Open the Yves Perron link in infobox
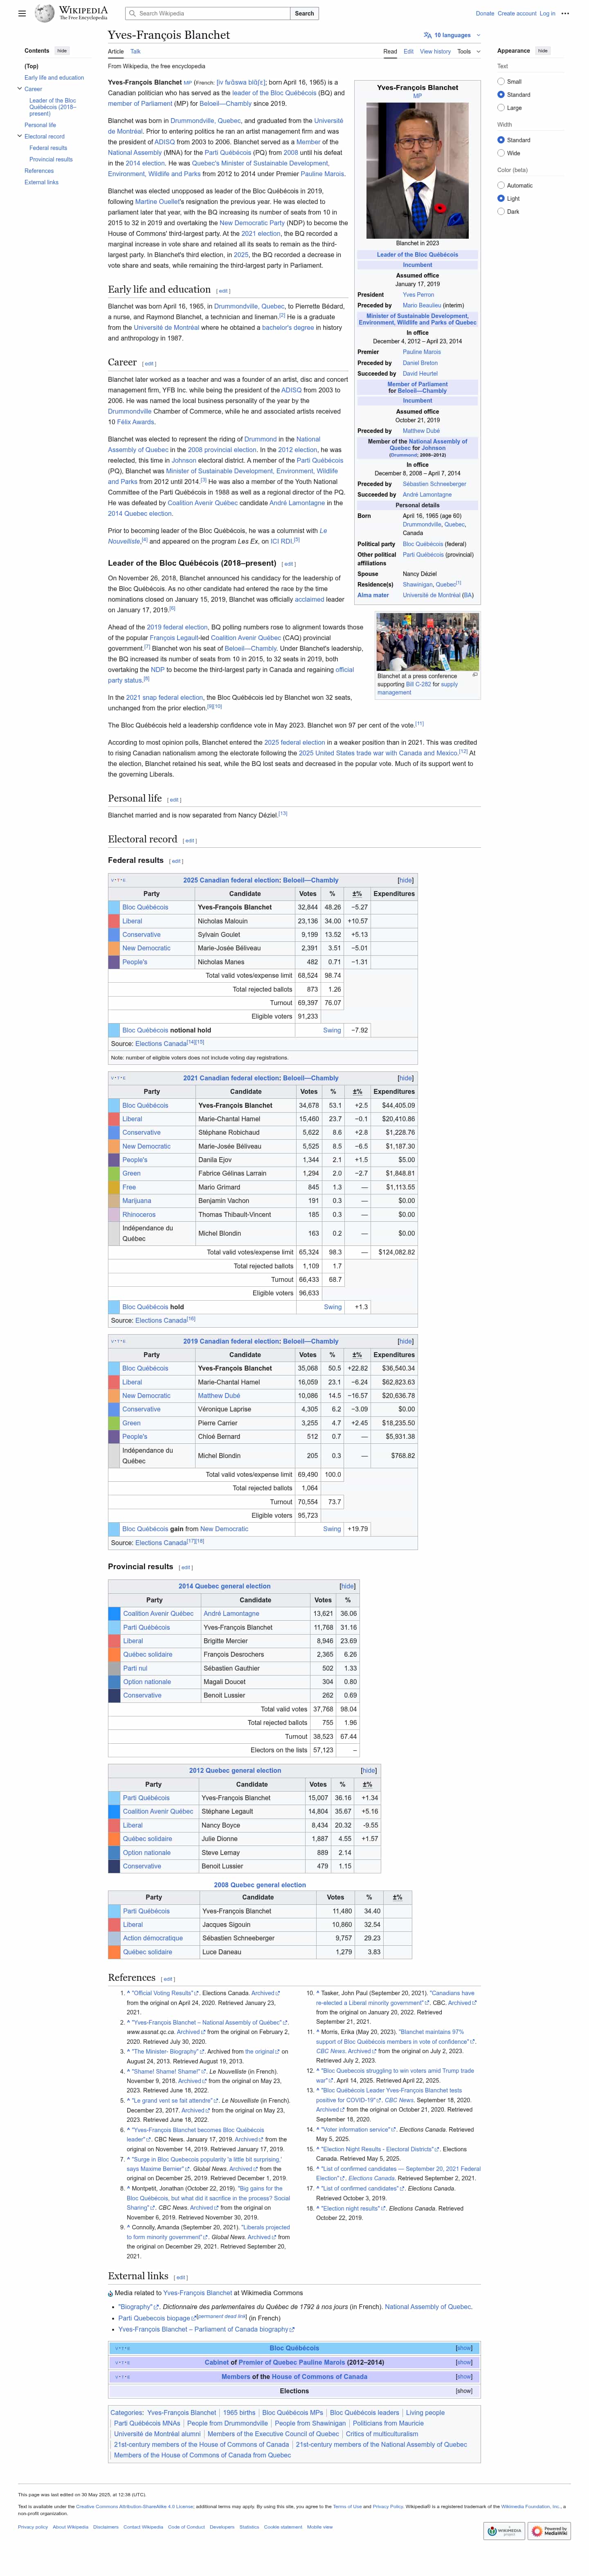 point(418,295)
